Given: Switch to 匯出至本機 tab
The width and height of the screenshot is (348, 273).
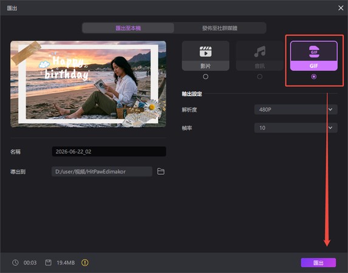Looking at the screenshot, I should click(128, 28).
